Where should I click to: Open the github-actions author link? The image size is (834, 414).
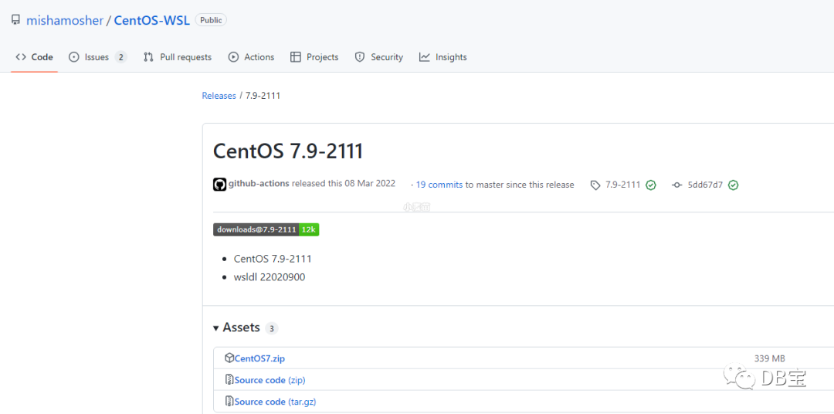tap(259, 184)
